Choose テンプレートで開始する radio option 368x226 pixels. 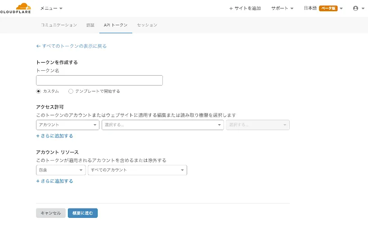pyautogui.click(x=71, y=91)
